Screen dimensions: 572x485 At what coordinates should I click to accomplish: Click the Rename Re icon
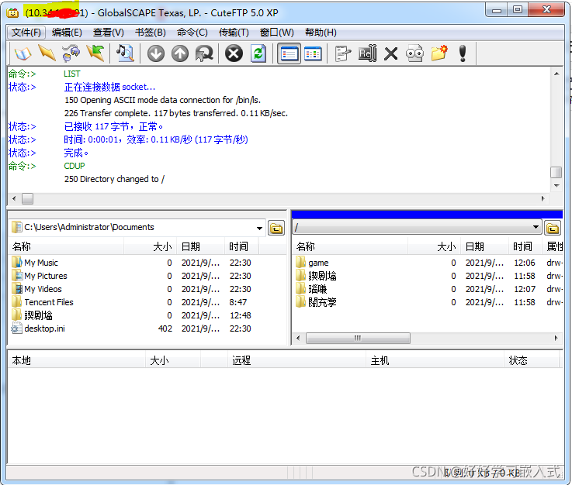367,54
